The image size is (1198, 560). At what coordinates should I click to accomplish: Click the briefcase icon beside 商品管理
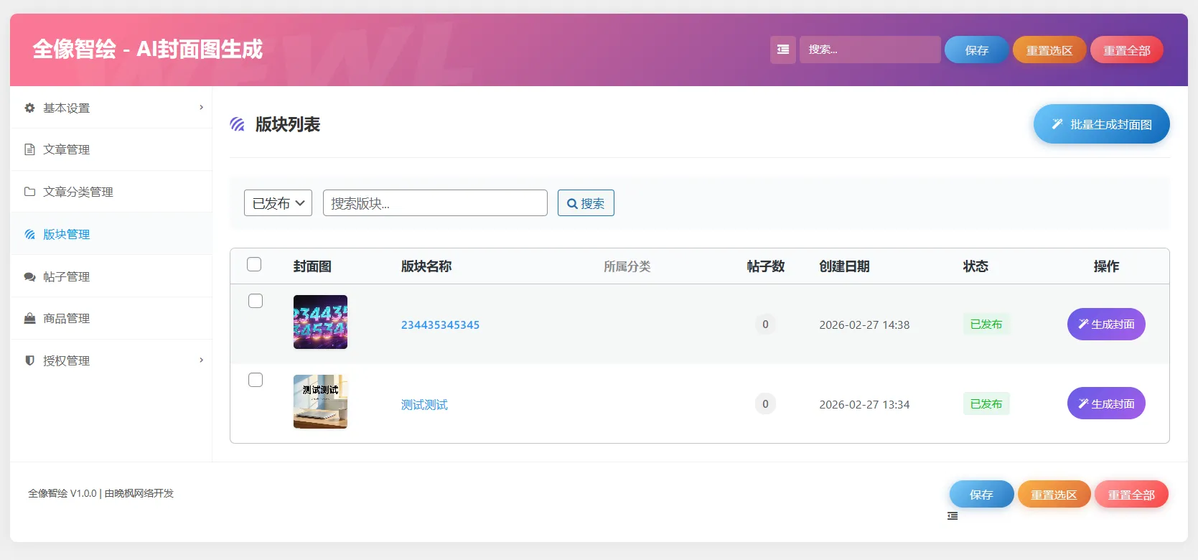pyautogui.click(x=29, y=318)
